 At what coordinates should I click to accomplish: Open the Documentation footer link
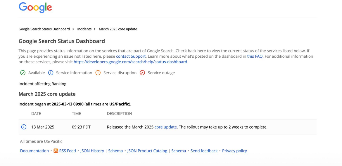pyautogui.click(x=34, y=151)
